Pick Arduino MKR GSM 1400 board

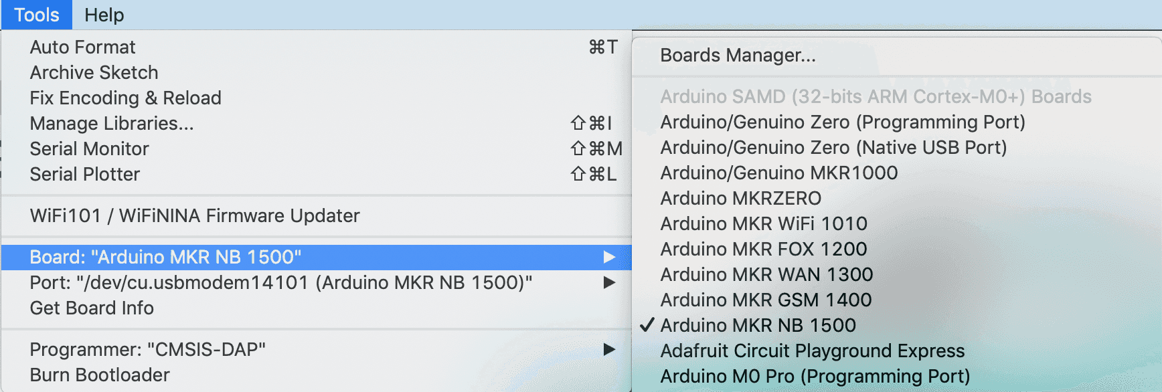(766, 300)
